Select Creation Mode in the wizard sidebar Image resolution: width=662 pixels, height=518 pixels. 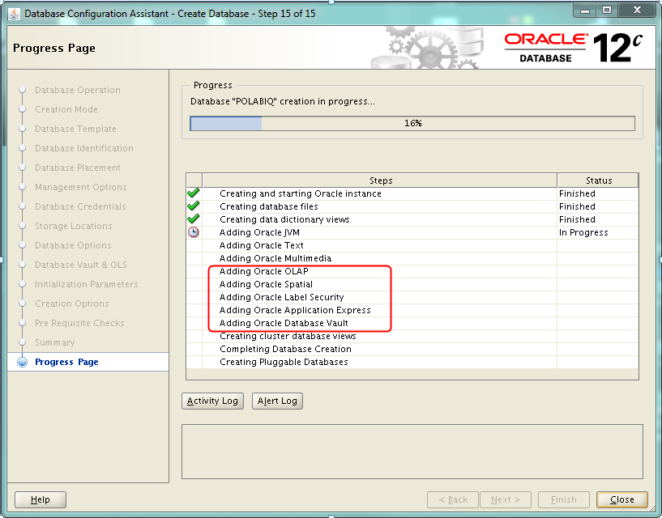tap(66, 109)
